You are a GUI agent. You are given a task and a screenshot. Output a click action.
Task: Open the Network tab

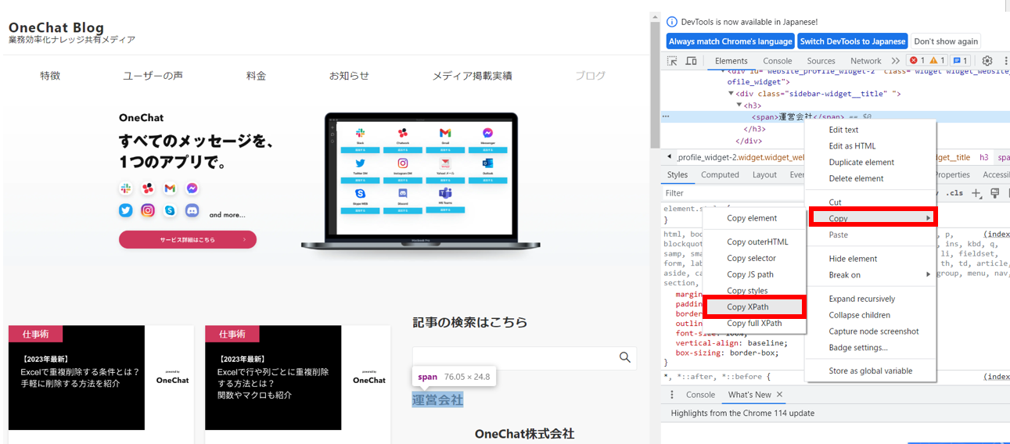(866, 61)
